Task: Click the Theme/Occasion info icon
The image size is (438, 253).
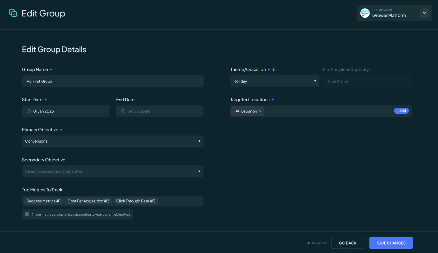Action: (273, 69)
